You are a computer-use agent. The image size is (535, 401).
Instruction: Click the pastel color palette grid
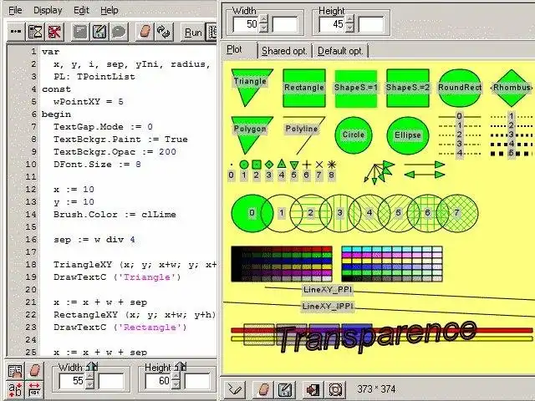pyautogui.click(x=392, y=264)
